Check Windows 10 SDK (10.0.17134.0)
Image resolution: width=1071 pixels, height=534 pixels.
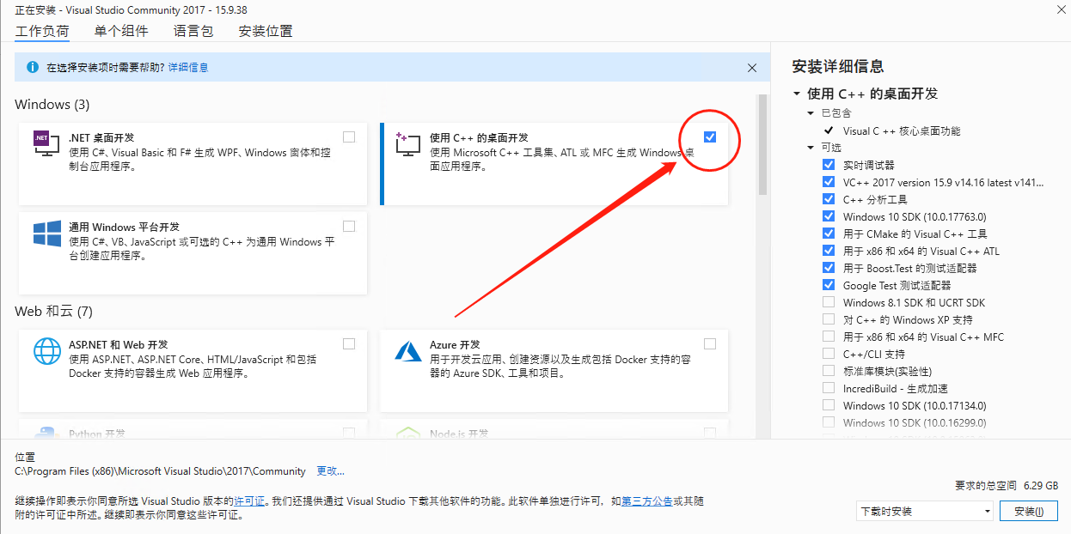(x=829, y=405)
